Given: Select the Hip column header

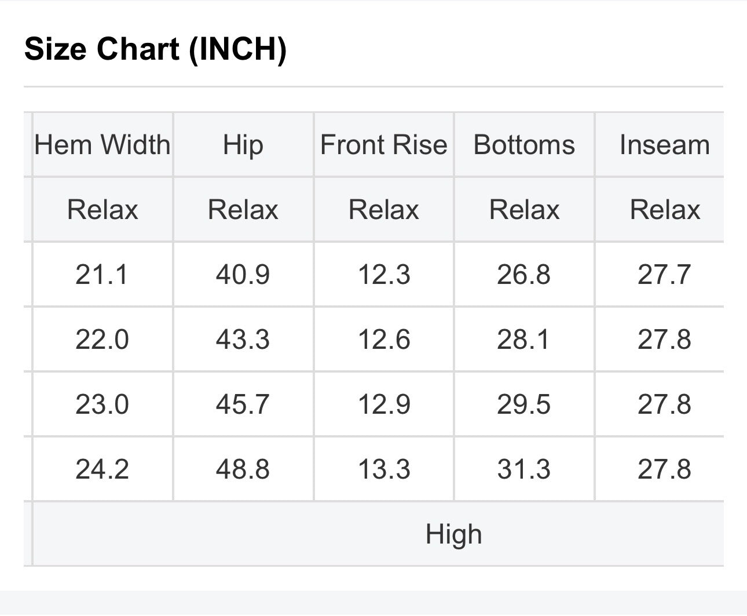Looking at the screenshot, I should (243, 145).
